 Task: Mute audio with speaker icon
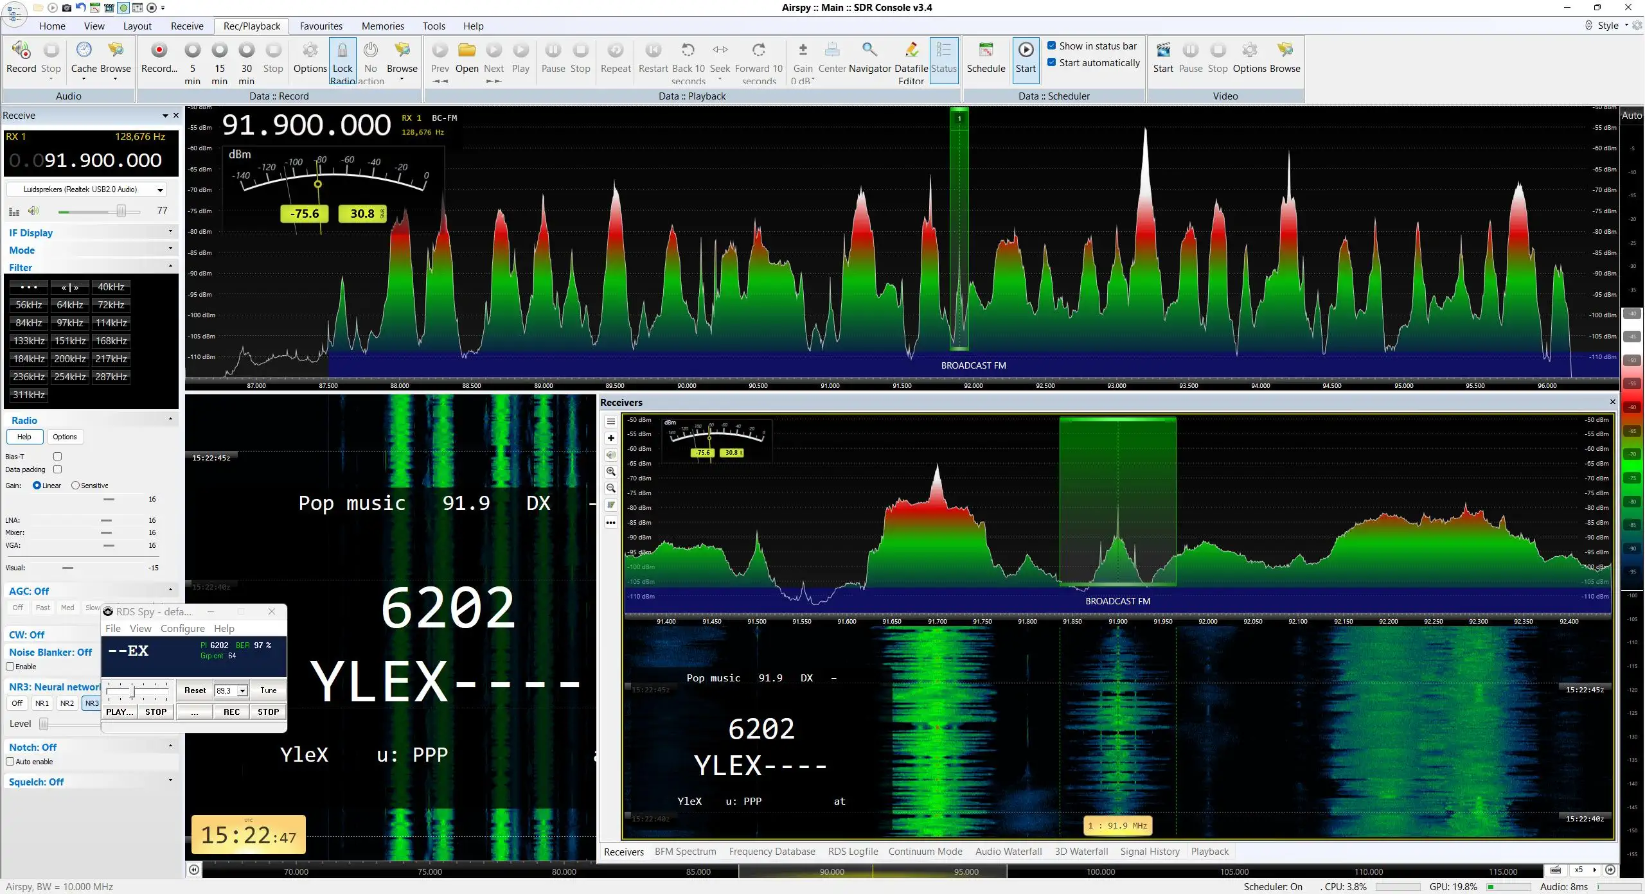coord(33,211)
